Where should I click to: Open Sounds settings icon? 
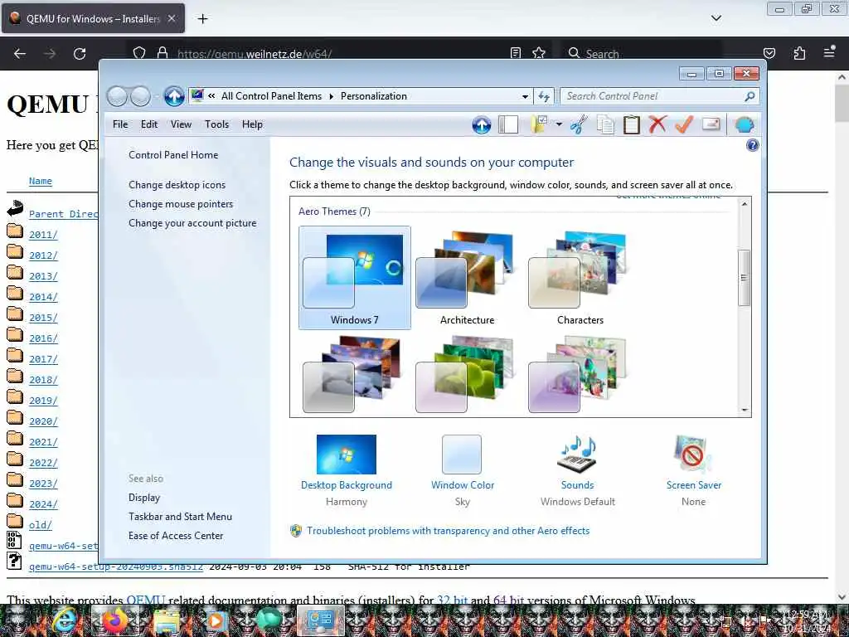click(577, 455)
